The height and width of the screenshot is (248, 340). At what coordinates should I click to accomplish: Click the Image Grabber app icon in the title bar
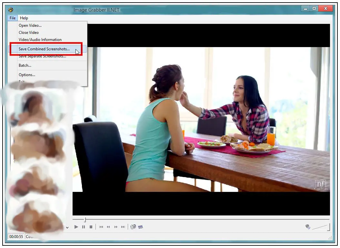pos(11,10)
